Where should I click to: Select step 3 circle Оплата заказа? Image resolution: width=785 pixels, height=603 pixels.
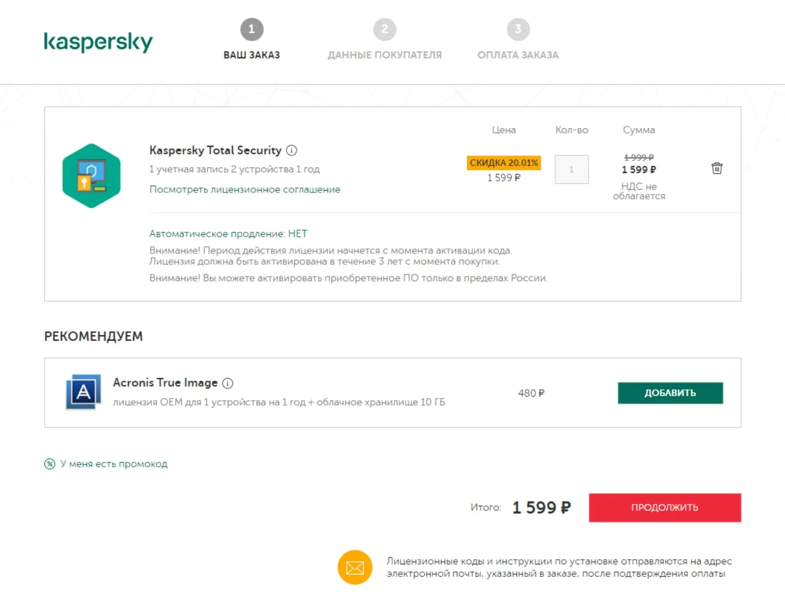pyautogui.click(x=518, y=29)
